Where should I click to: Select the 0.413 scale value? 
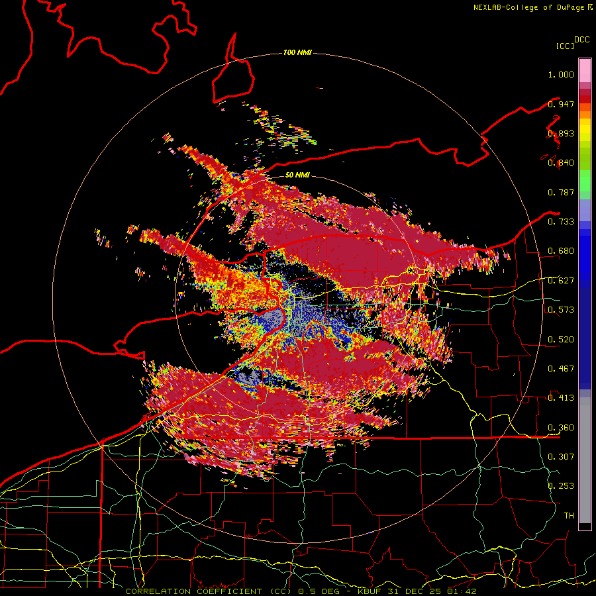(x=561, y=398)
